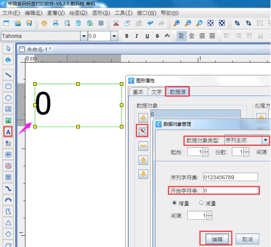Click the yellow plus add data object icon
This screenshot has width=271, height=247.
(143, 118)
